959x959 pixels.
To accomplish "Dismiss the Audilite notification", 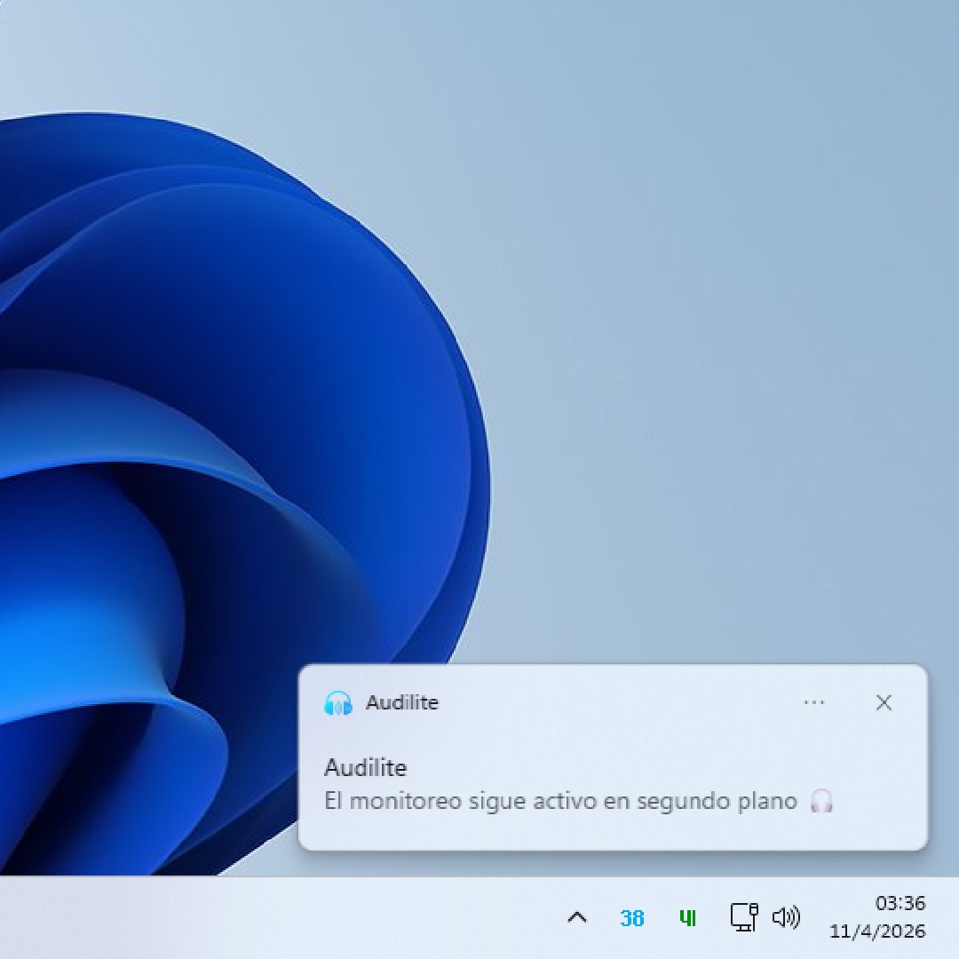I will pos(884,702).
